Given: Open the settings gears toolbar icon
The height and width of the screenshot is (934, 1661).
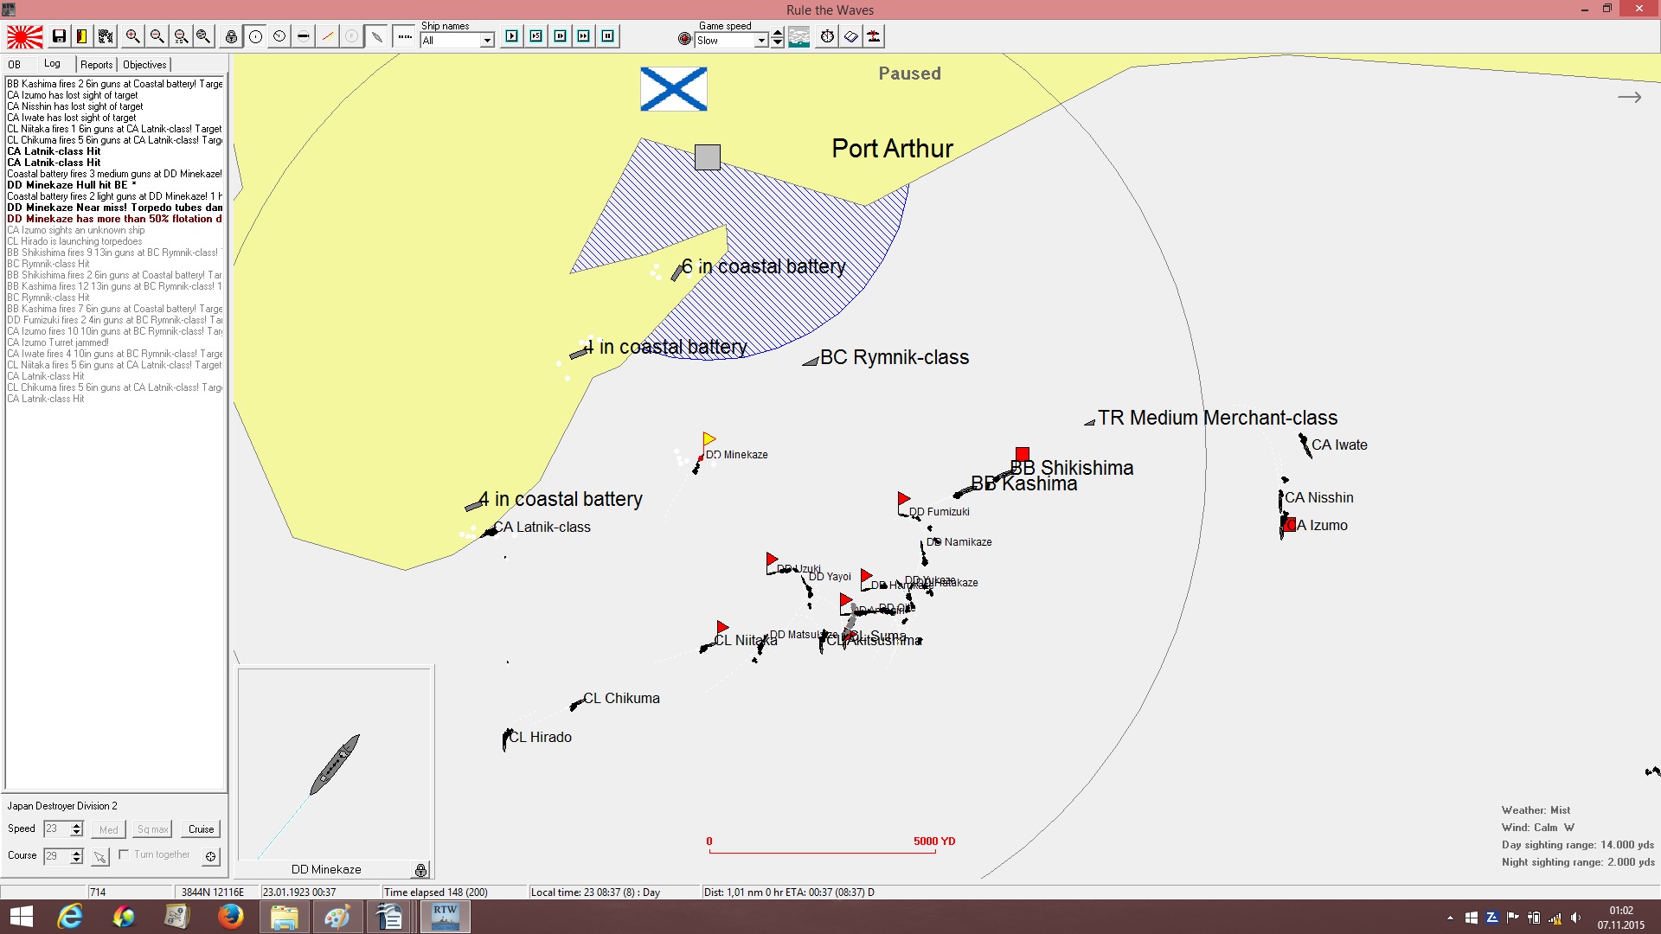Looking at the screenshot, I should click(106, 36).
